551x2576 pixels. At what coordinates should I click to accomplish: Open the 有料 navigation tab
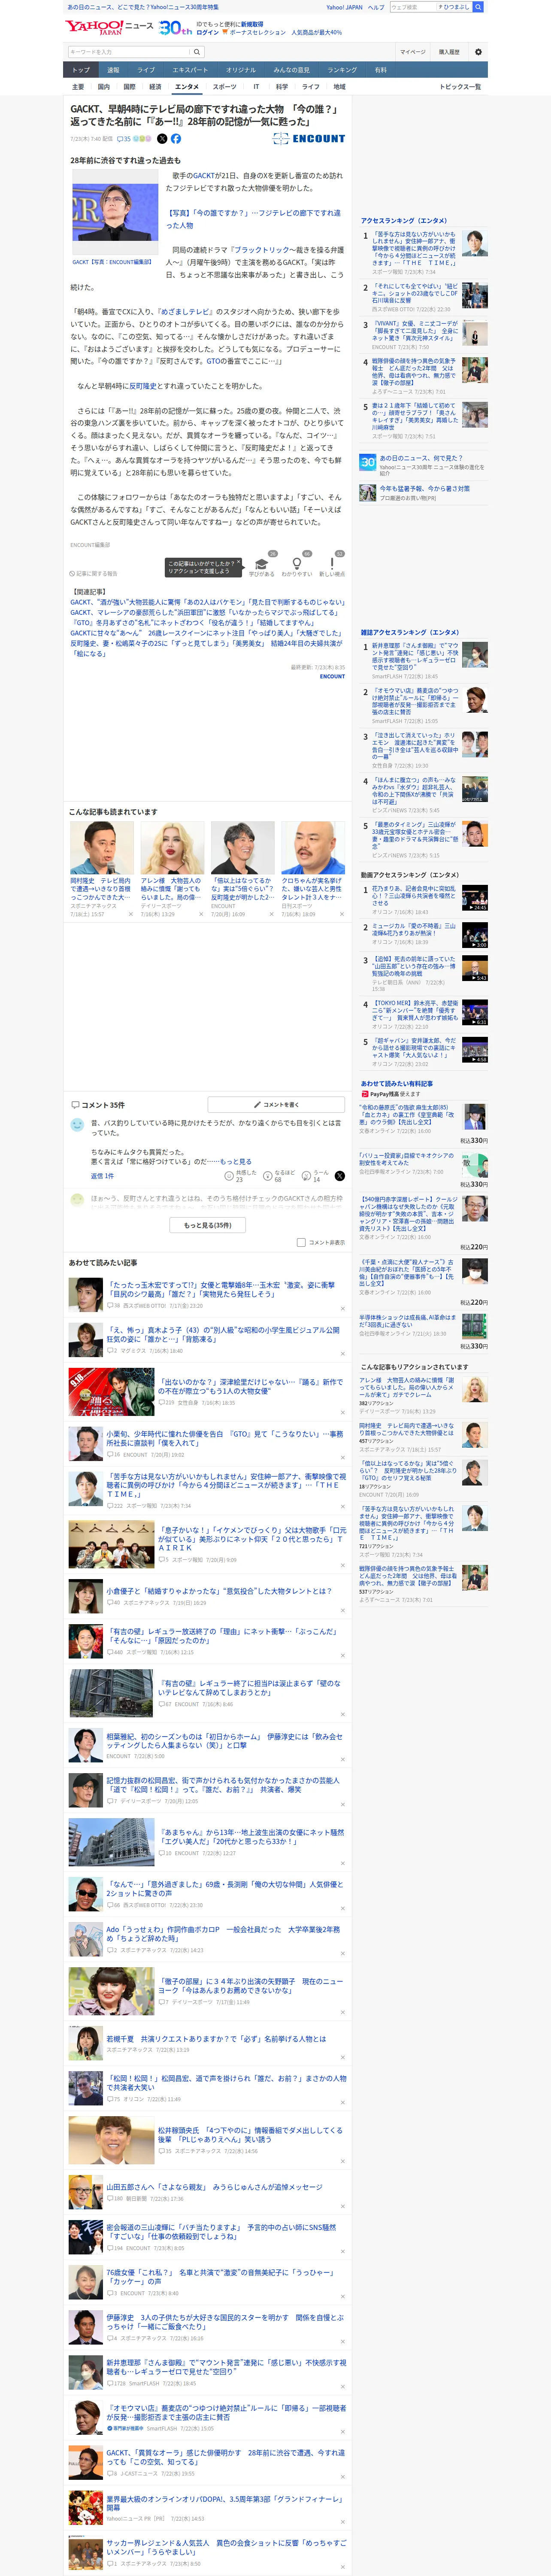(x=380, y=70)
